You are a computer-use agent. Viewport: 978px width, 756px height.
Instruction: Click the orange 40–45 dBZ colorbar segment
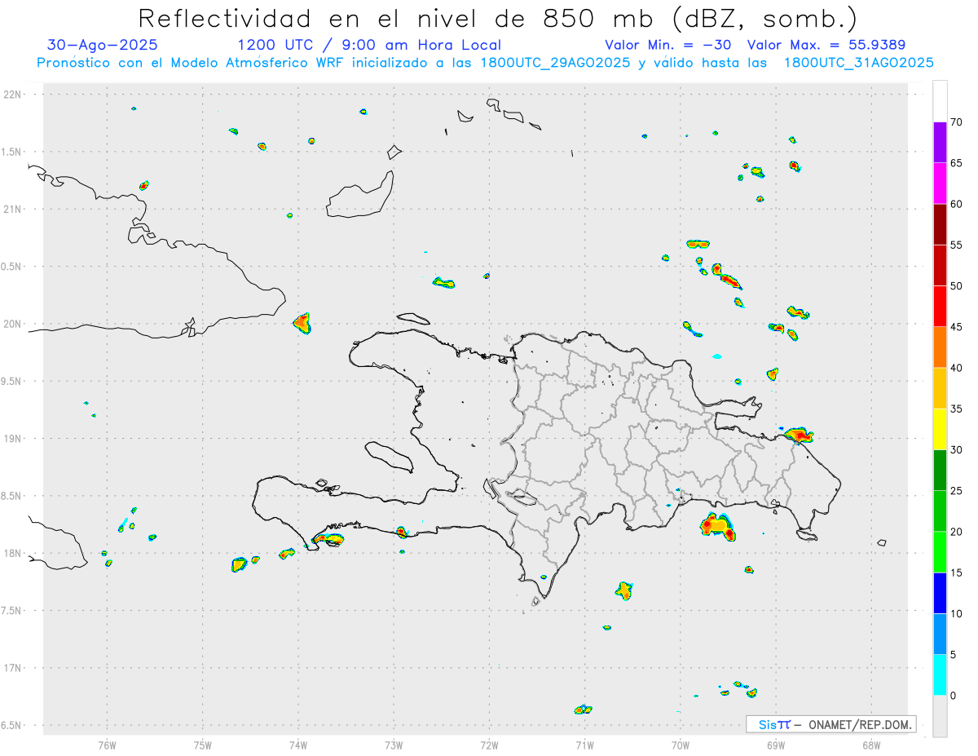pyautogui.click(x=940, y=347)
